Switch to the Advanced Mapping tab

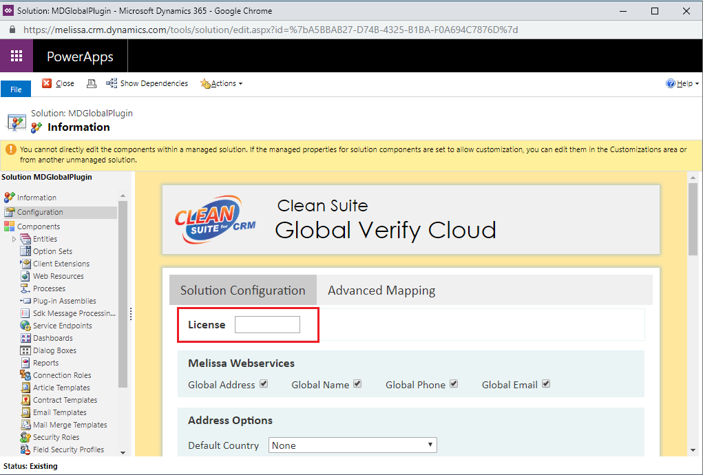(381, 291)
